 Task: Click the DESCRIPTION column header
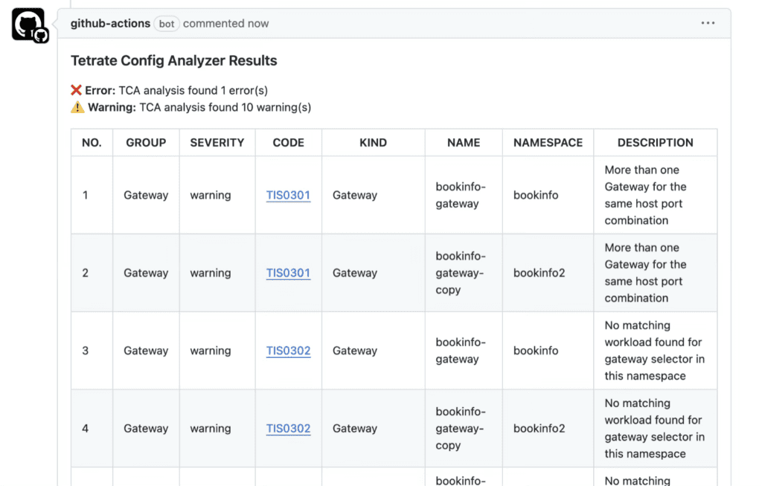655,143
